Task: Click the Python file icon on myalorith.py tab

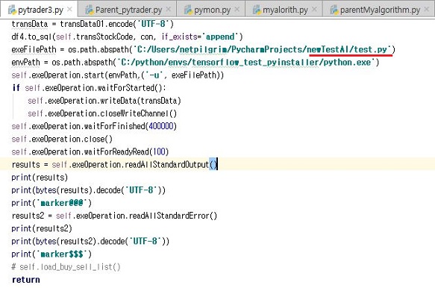Action: coord(257,10)
